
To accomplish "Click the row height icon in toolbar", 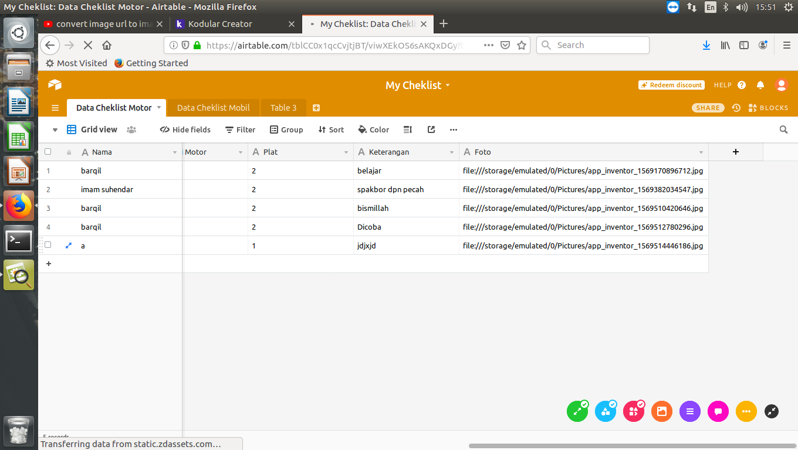I will (408, 129).
